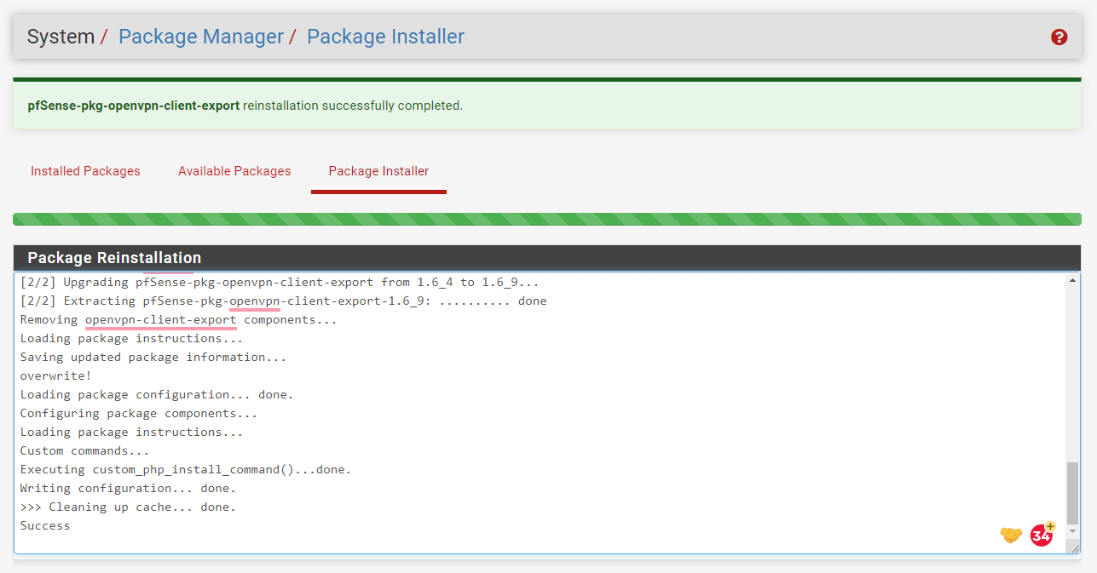
Task: Click the red 34 badge icon
Action: [1042, 535]
